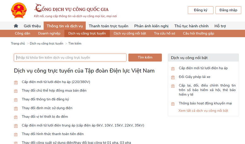Viewport: 245px width, 144px height.
Task: Open Thay đổi vị trí thiết bị đo đếm
Action: [x=45, y=117]
